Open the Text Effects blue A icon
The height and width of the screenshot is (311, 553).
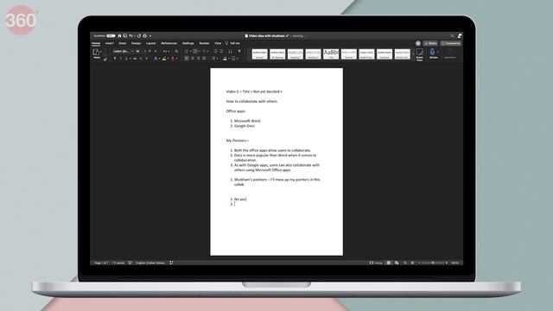[156, 59]
